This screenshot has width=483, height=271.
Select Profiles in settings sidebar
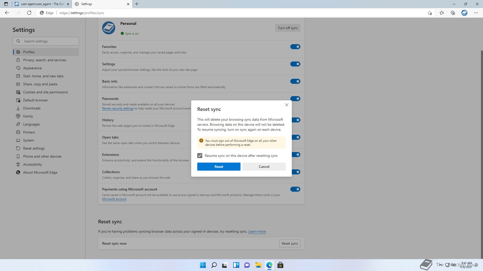46,52
